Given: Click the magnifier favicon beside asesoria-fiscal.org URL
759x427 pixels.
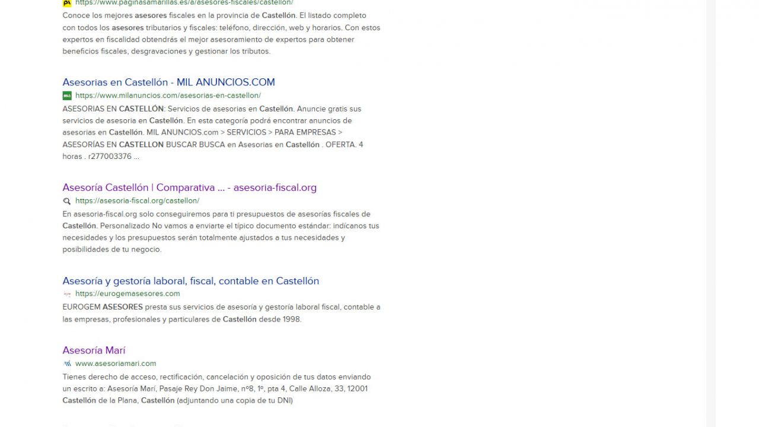Looking at the screenshot, I should [67, 201].
